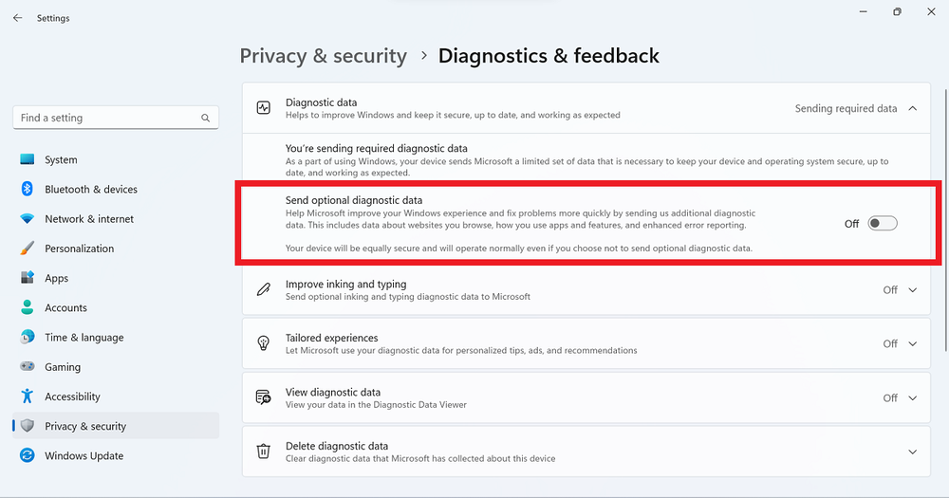The height and width of the screenshot is (498, 949).
Task: Collapse the Diagnostic data section chevron
Action: tap(912, 108)
